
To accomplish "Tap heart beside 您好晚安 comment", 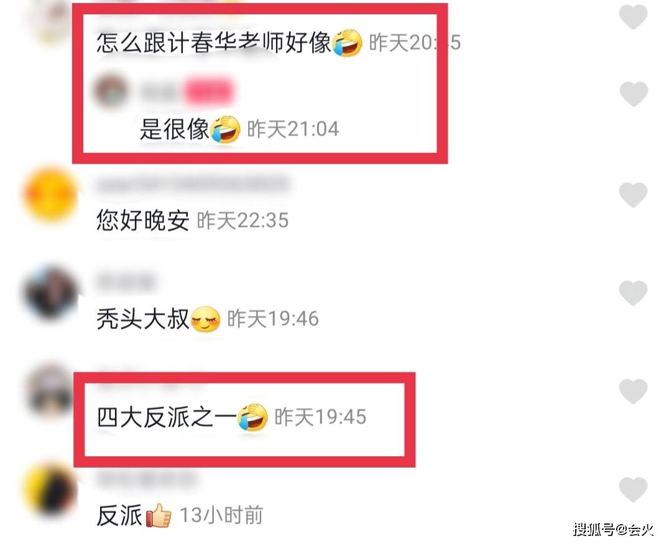I will [x=633, y=195].
